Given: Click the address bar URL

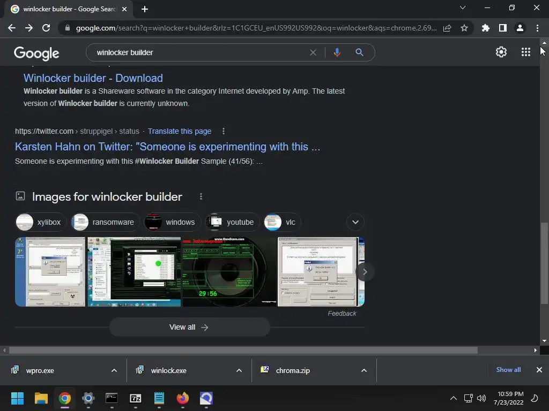Looking at the screenshot, I should click(x=256, y=28).
